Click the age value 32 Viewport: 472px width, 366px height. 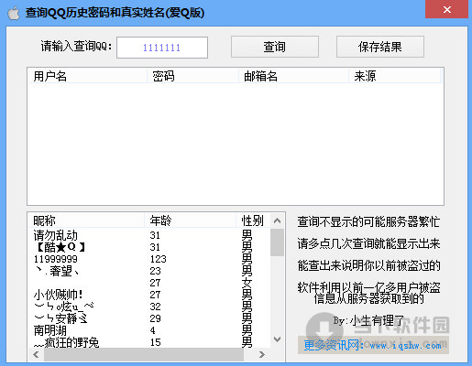(155, 307)
